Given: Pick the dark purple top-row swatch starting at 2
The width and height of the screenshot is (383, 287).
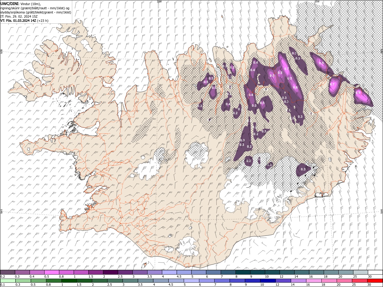Looking at the screenshot, I should click(x=110, y=272).
